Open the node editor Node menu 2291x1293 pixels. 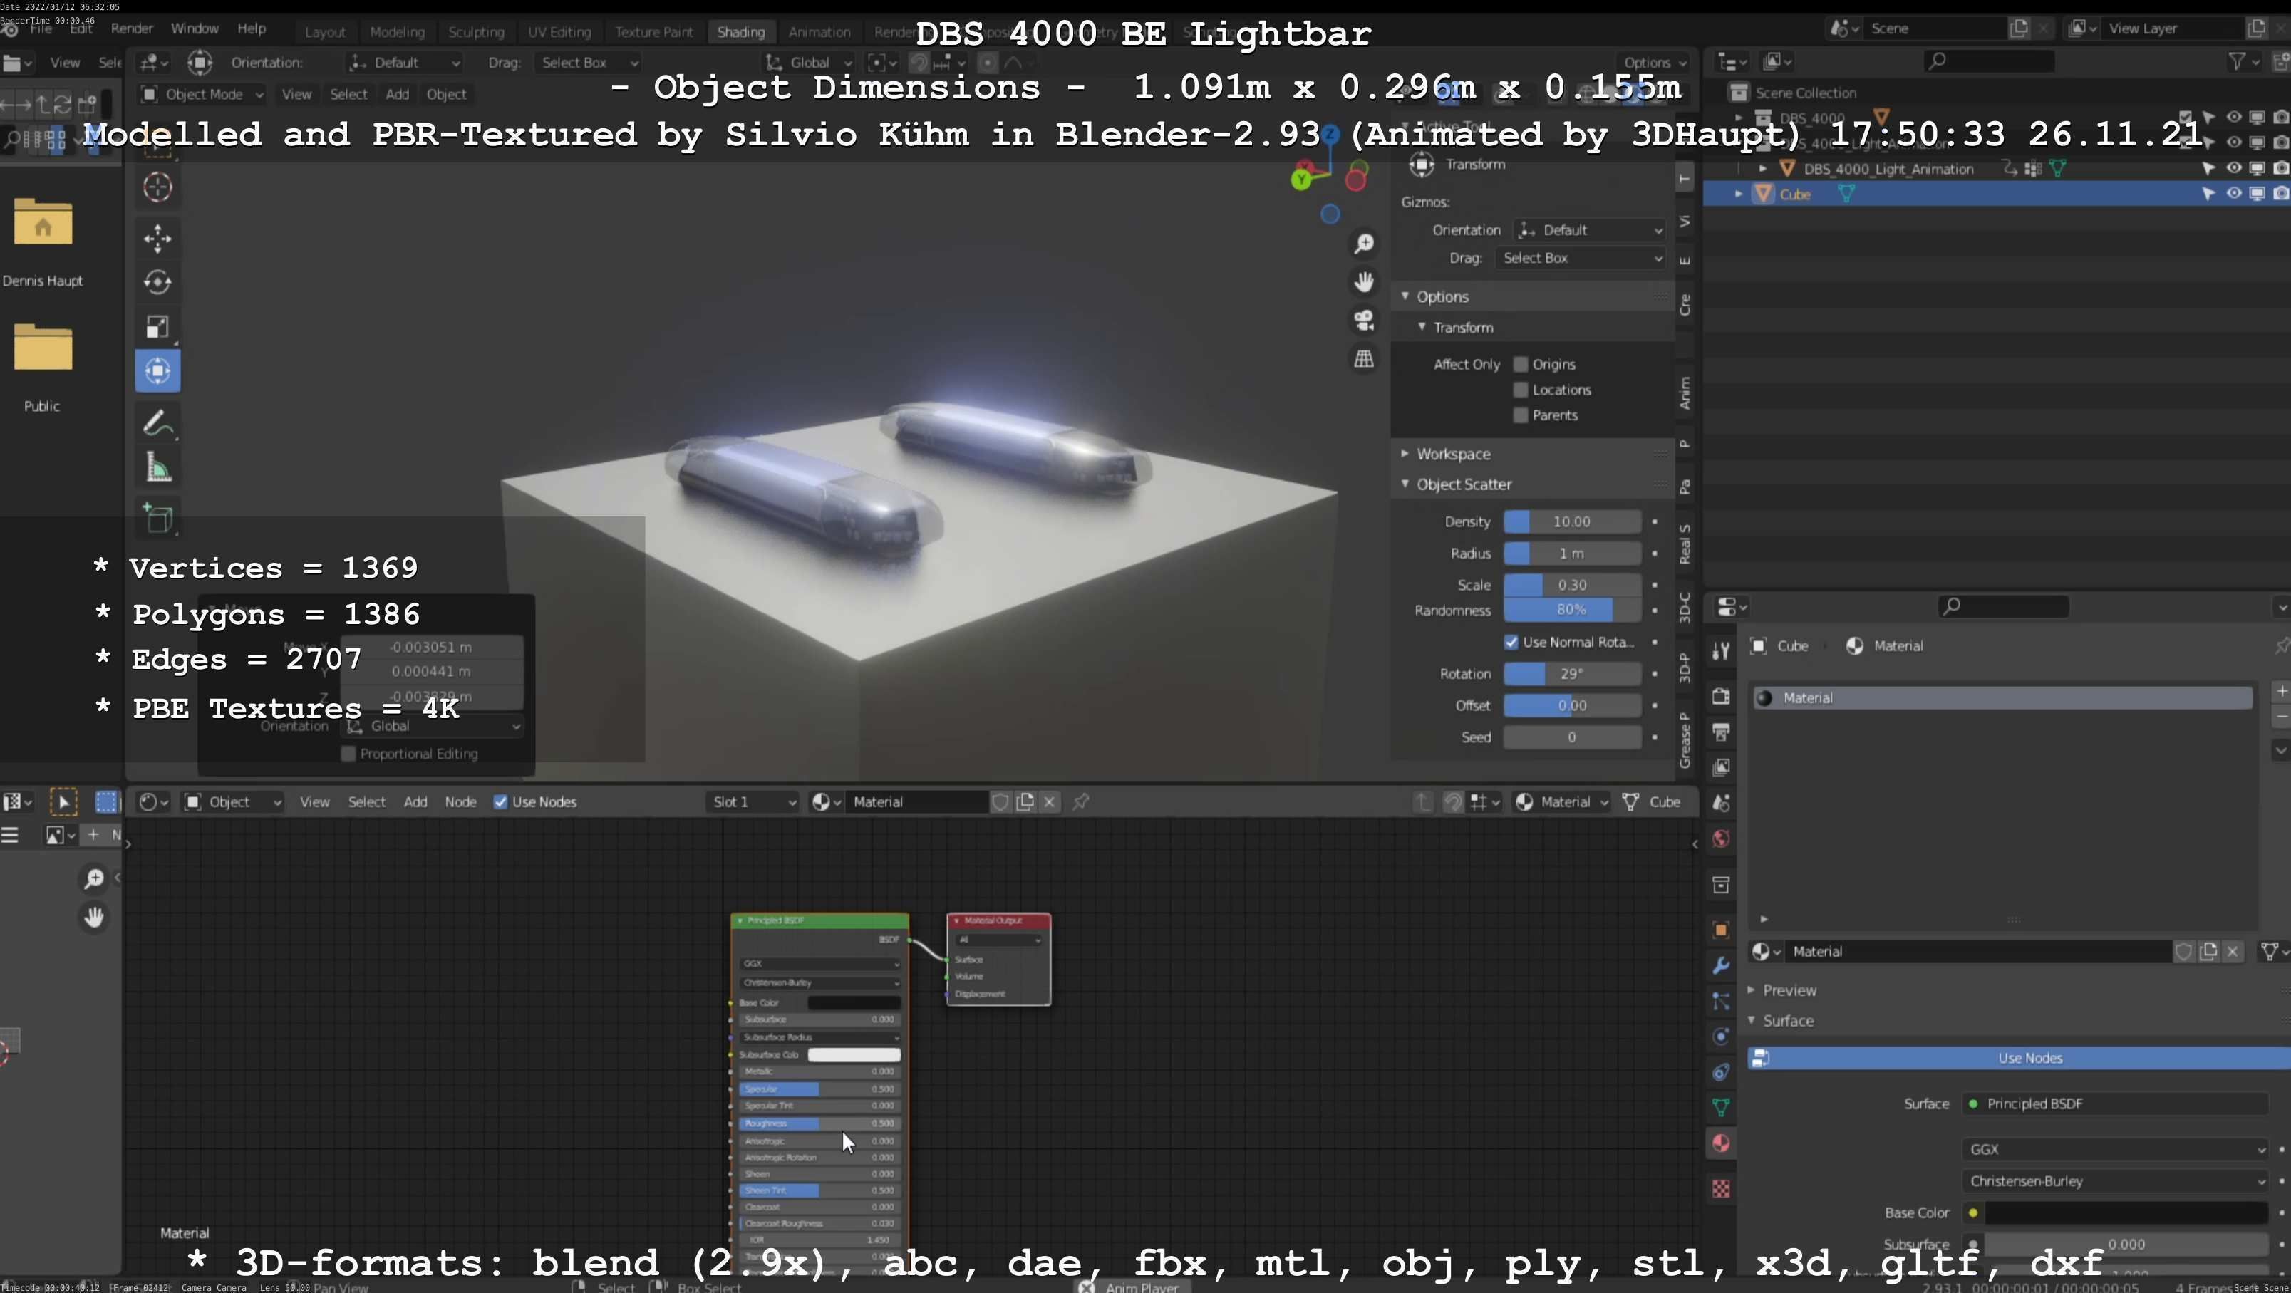[x=460, y=802]
